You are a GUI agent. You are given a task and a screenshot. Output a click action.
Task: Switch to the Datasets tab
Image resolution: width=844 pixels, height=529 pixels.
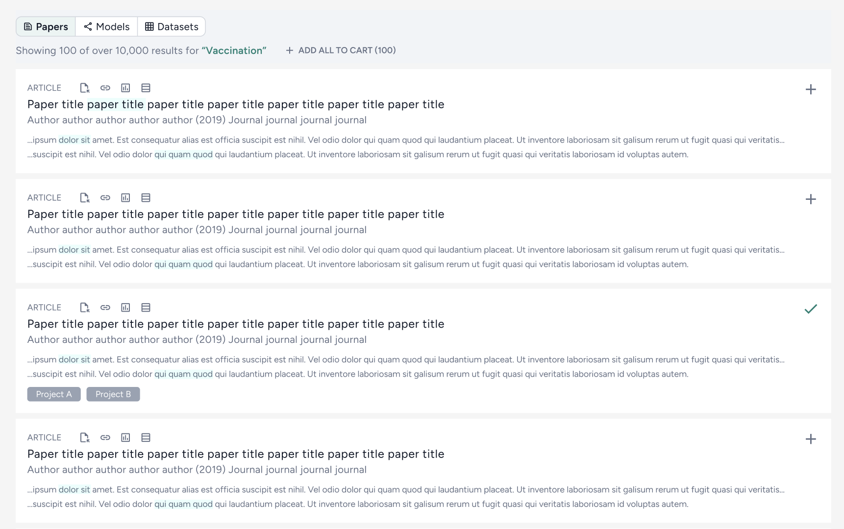pyautogui.click(x=172, y=26)
